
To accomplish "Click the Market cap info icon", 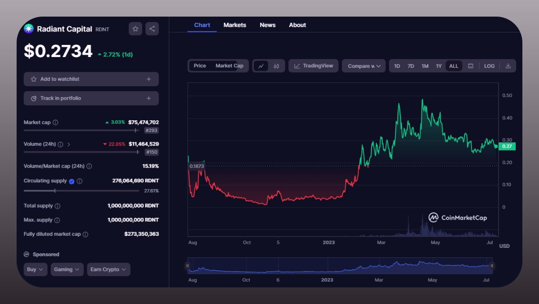I will pos(55,122).
